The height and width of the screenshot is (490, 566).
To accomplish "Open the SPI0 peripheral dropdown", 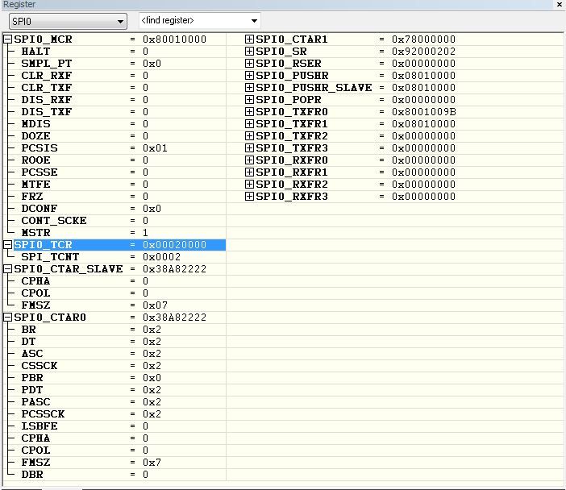I will tap(68, 21).
